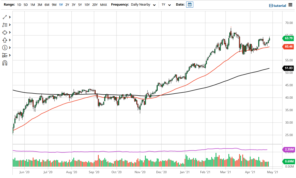
Task: Open the calendar date picker icon
Action: [x=189, y=4]
